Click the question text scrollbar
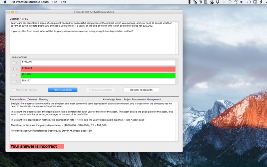Image resolution: width=267 pixels, height=167 pixels. point(177,38)
